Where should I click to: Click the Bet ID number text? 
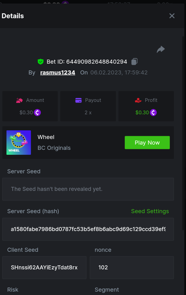pyautogui.click(x=97, y=62)
